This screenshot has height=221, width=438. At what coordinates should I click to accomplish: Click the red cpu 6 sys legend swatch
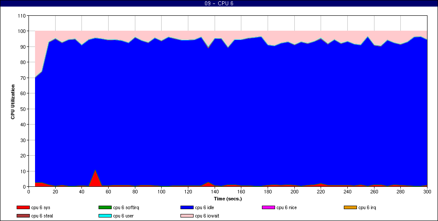tap(23, 207)
